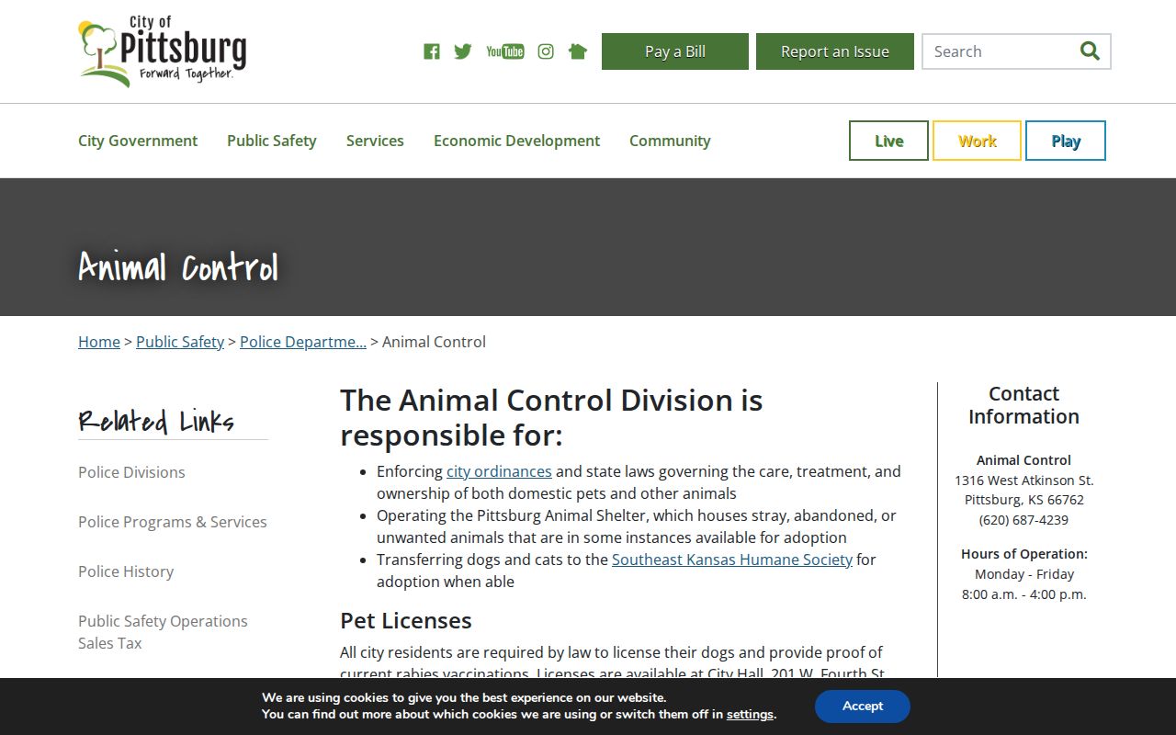
Task: Open Police Department breadcrumb link
Action: pyautogui.click(x=303, y=342)
